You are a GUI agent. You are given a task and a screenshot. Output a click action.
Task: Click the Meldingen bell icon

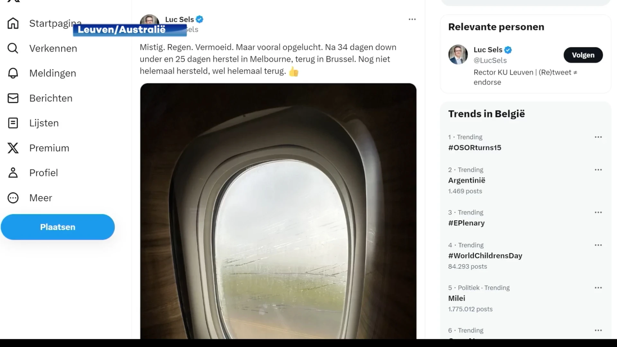(x=13, y=73)
